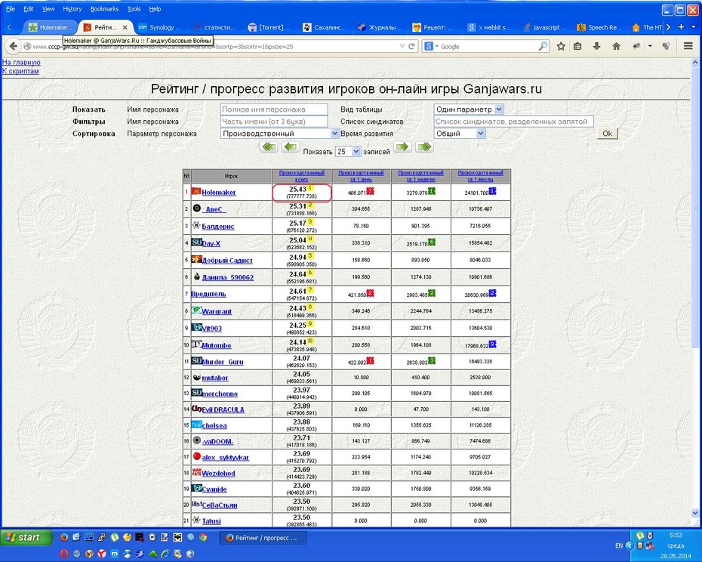Switch to the Synology browser tab

pos(160,27)
